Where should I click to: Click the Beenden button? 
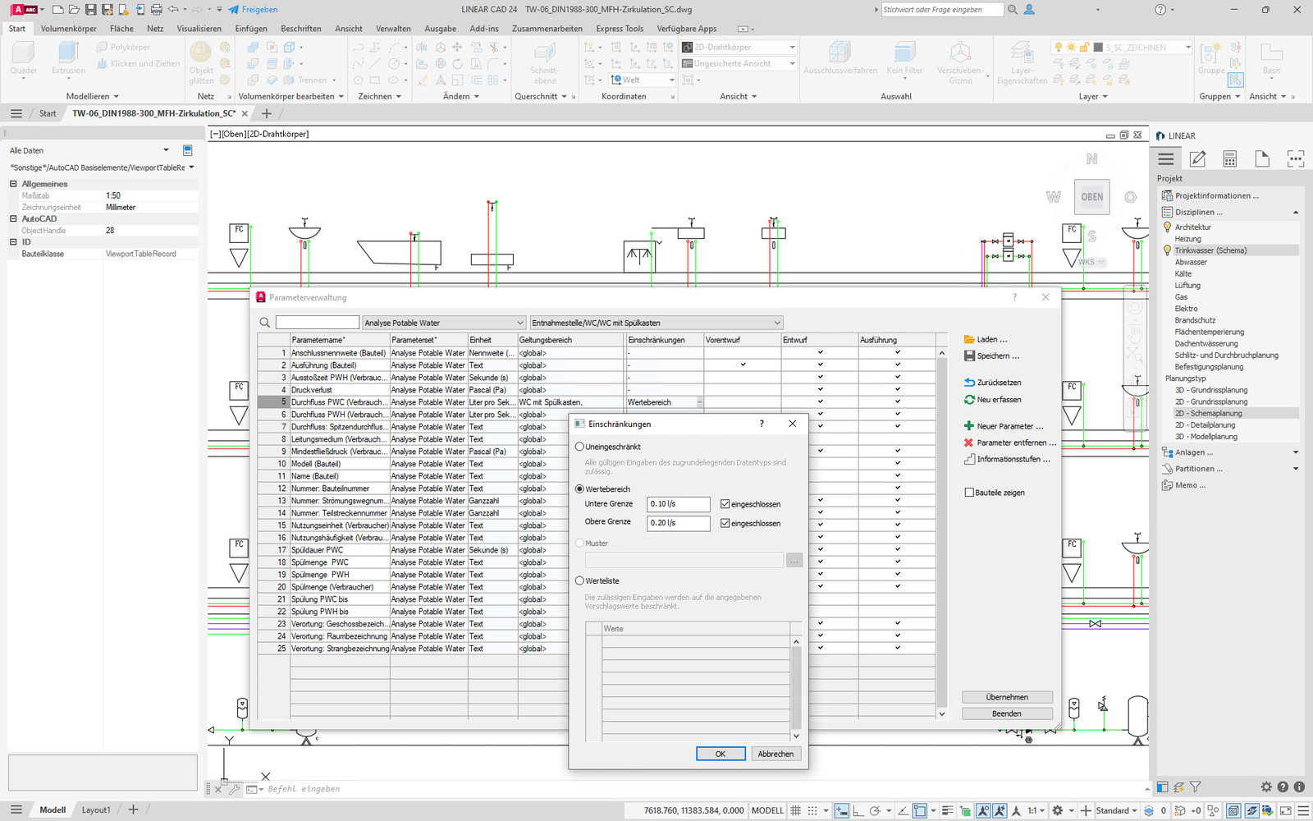point(1007,713)
